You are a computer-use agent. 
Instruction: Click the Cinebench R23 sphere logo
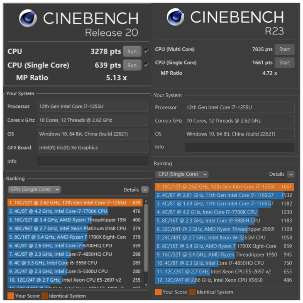point(175,17)
